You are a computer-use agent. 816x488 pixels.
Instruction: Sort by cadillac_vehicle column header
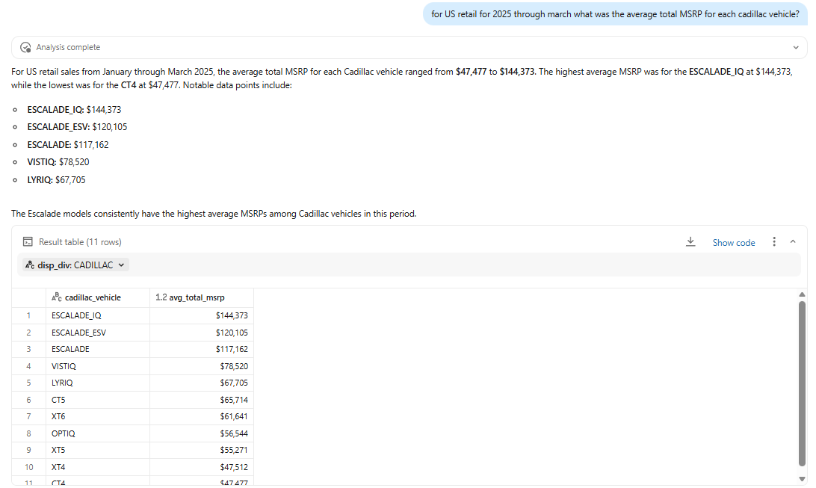point(98,297)
